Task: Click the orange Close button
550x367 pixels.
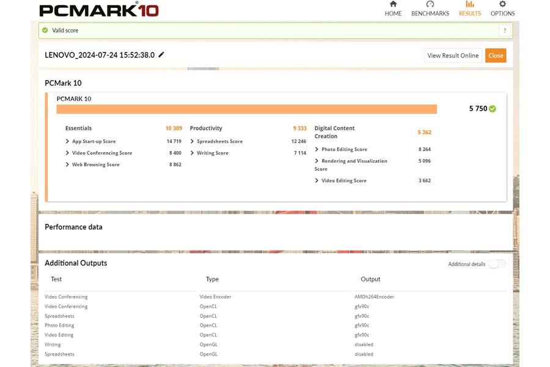Action: pyautogui.click(x=496, y=56)
